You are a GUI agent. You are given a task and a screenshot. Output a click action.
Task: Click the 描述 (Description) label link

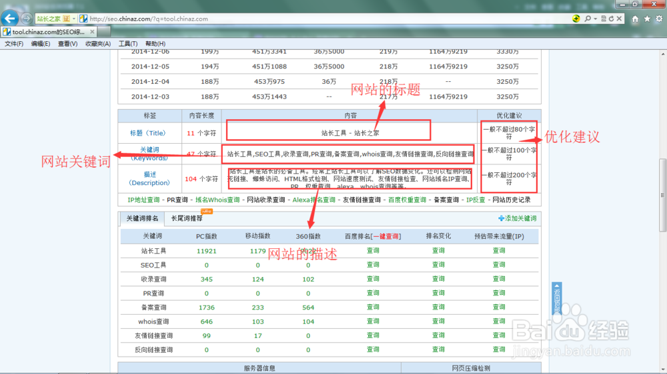(x=149, y=179)
